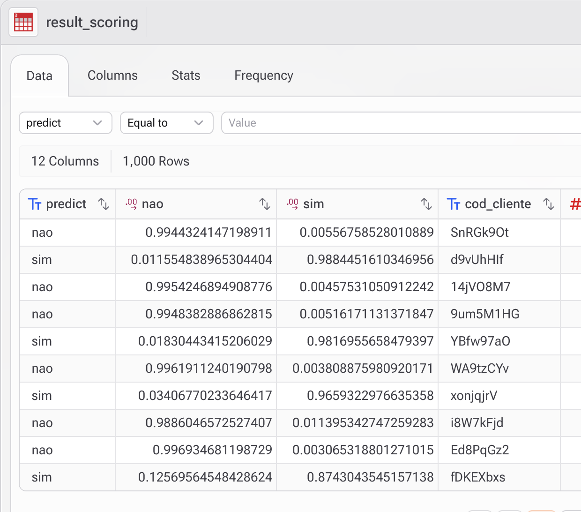Click the text type icon beside cod_cliente

click(454, 204)
